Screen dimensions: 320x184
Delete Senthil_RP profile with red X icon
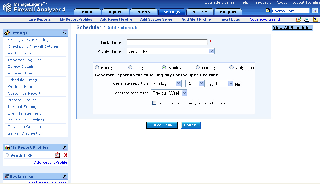pyautogui.click(x=66, y=155)
